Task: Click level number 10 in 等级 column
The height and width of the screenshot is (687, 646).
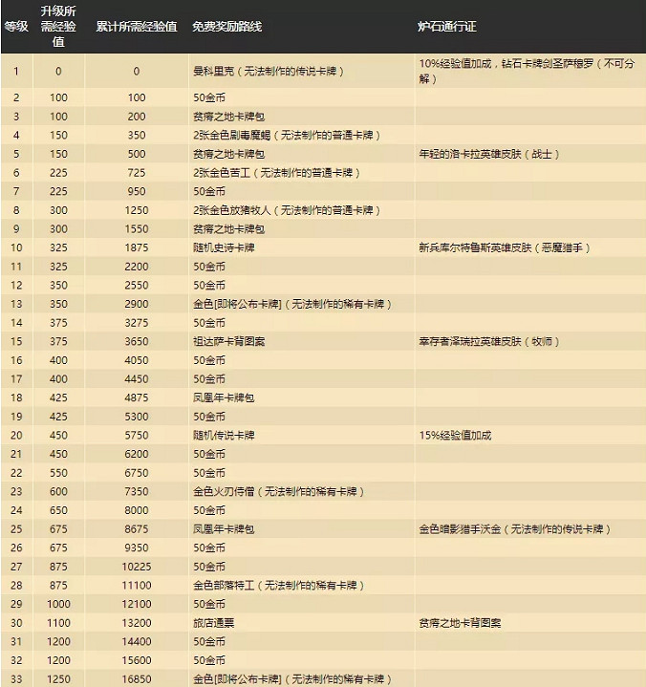Action: (x=16, y=248)
